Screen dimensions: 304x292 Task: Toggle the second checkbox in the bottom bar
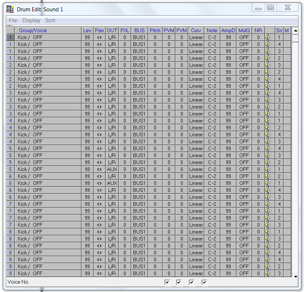[179, 282]
